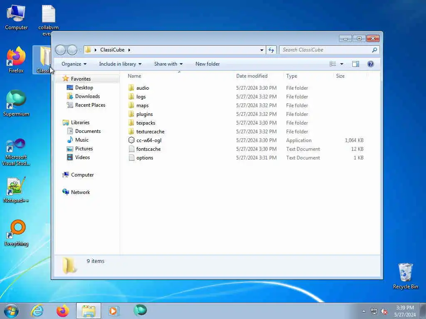Expand the arrow after ClassiCube in path
Screen dimensions: 426x319
(x=129, y=50)
